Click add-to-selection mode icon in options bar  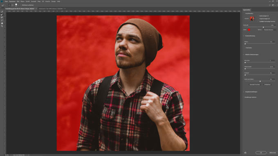(9, 5)
